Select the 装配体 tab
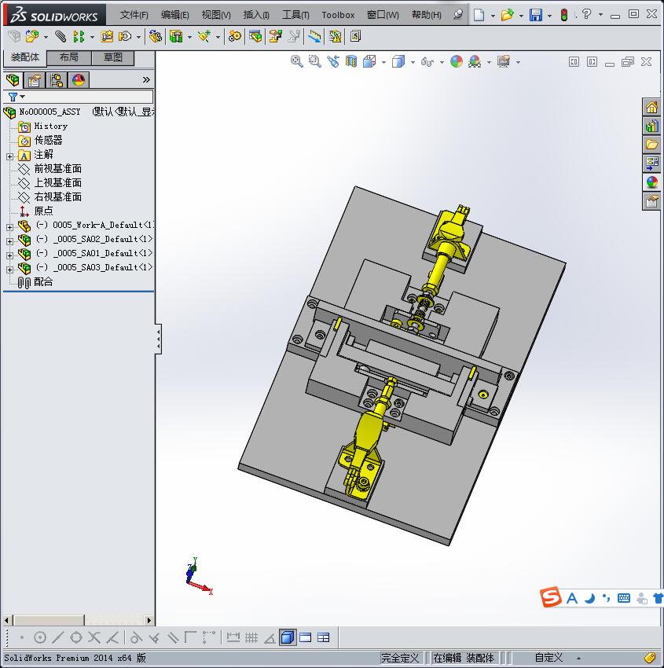Image resolution: width=664 pixels, height=668 pixels. (x=24, y=57)
